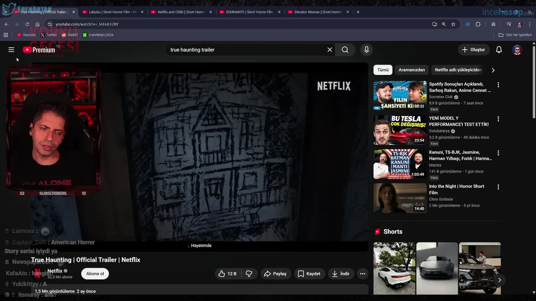Open the Twitter bookmark
The image size is (536, 301).
[x=49, y=35]
